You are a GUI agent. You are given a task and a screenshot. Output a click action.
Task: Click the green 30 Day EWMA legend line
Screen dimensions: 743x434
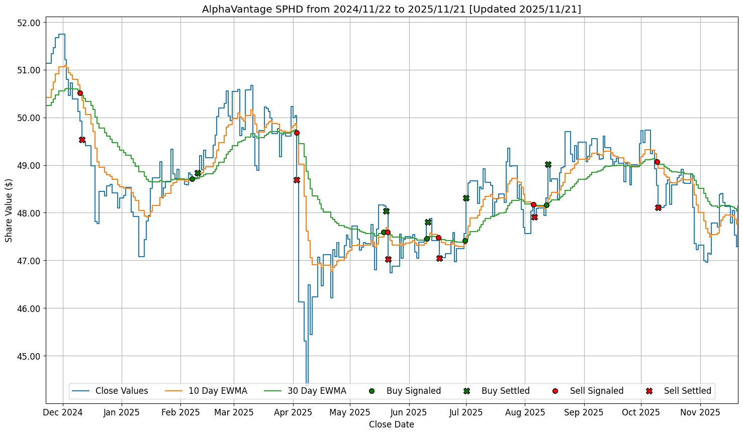(272, 391)
